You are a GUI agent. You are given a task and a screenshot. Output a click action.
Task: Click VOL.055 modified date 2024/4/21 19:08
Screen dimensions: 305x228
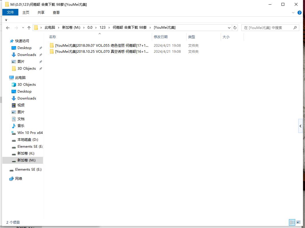point(167,46)
